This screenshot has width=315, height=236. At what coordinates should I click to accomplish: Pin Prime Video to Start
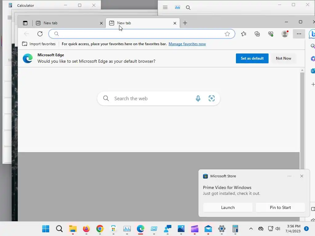pyautogui.click(x=280, y=207)
